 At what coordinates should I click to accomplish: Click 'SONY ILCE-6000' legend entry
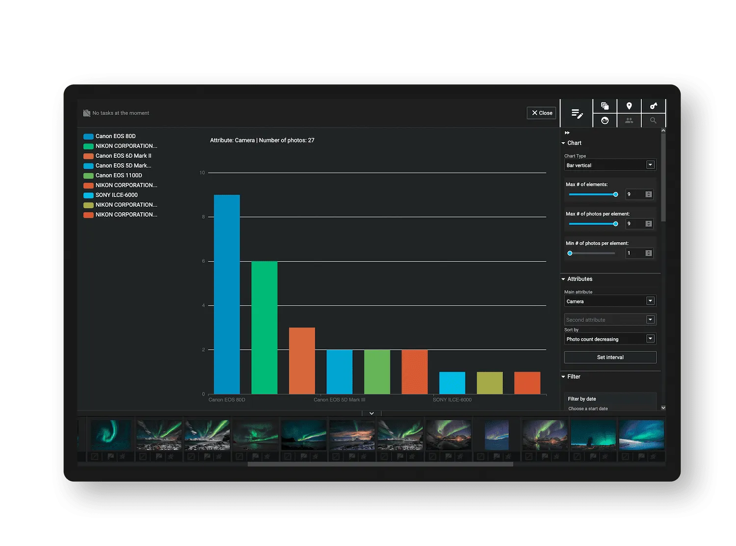(x=110, y=195)
